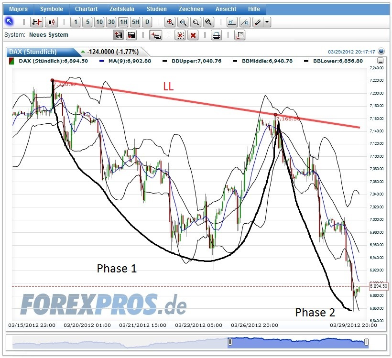Collapse the chart legend panel
The image size is (392, 358).
[381, 60]
